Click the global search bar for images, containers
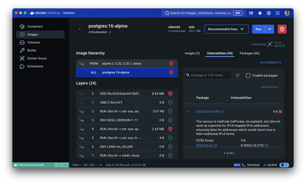 (203, 13)
